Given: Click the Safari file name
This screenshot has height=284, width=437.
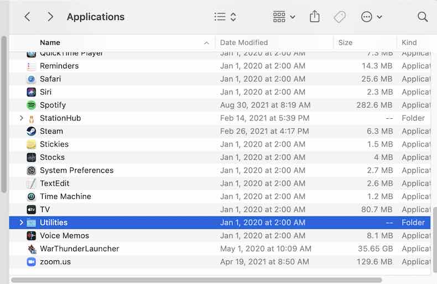Looking at the screenshot, I should (50, 79).
